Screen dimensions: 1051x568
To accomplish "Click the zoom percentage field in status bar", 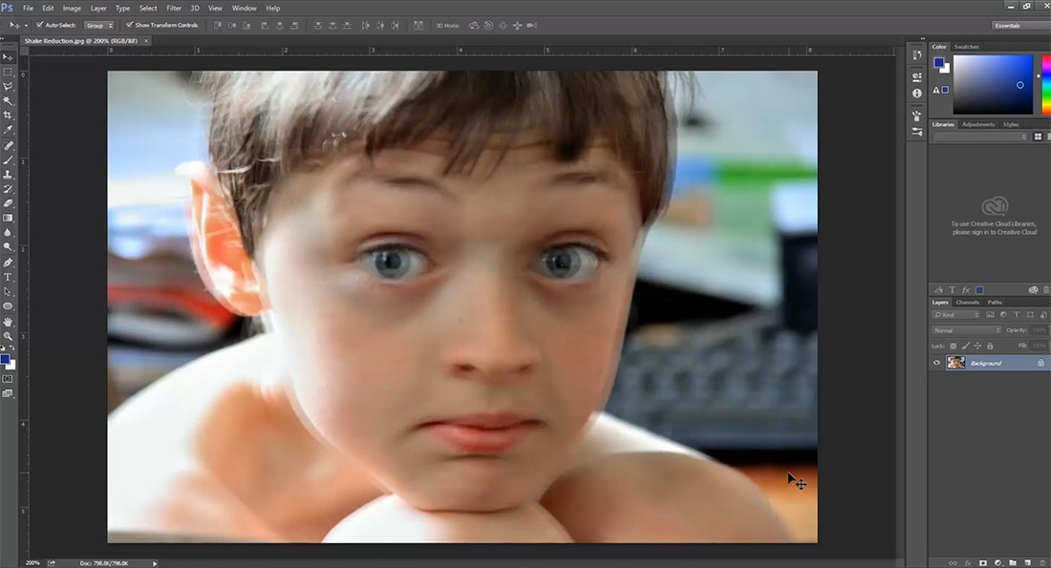I will point(32,563).
